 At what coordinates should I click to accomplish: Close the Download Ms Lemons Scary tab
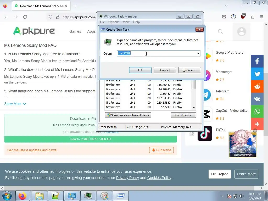(x=66, y=6)
